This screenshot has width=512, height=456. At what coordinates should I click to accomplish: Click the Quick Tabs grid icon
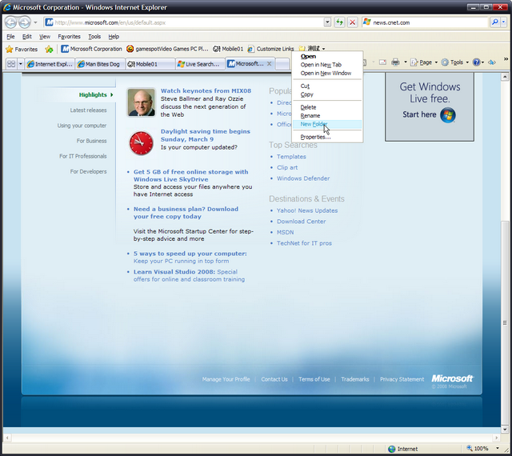point(11,64)
